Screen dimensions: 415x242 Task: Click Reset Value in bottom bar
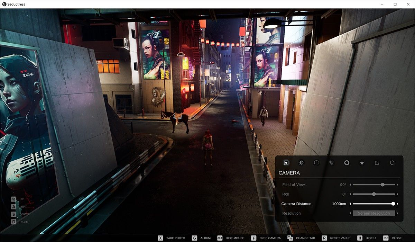pyautogui.click(x=335, y=238)
